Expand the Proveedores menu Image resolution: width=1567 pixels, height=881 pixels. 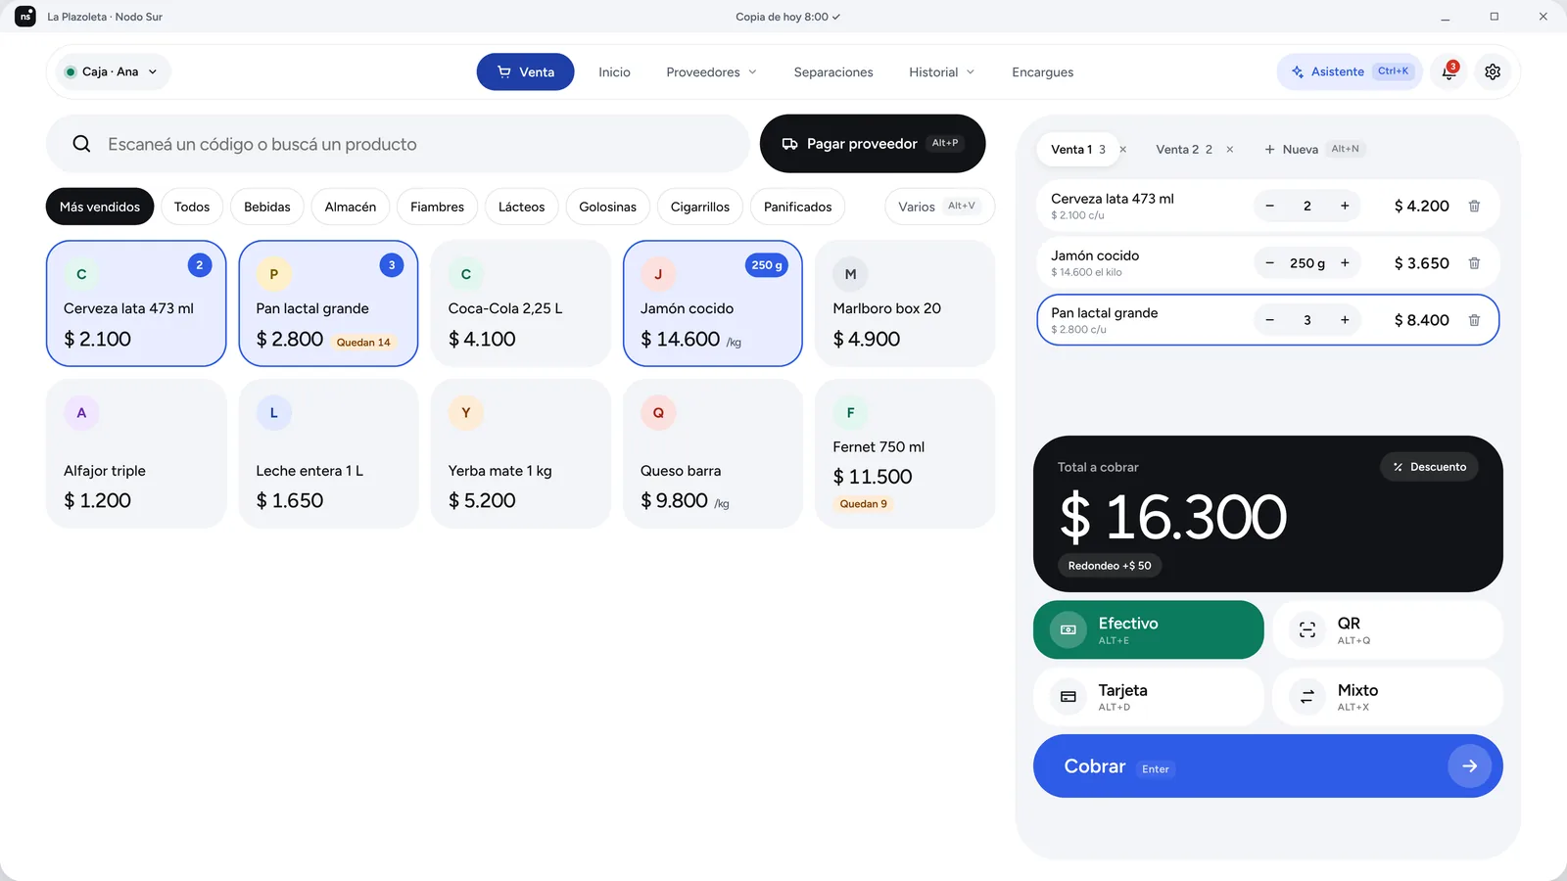point(711,72)
